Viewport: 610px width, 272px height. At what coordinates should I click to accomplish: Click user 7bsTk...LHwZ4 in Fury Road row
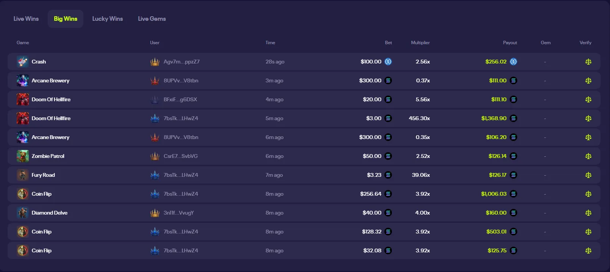[x=181, y=175]
